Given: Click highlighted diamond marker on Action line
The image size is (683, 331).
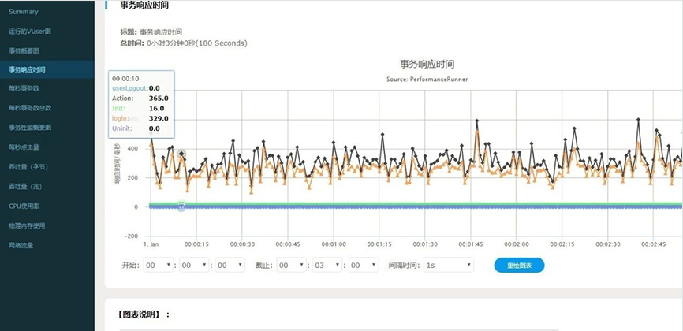Looking at the screenshot, I should pyautogui.click(x=181, y=154).
